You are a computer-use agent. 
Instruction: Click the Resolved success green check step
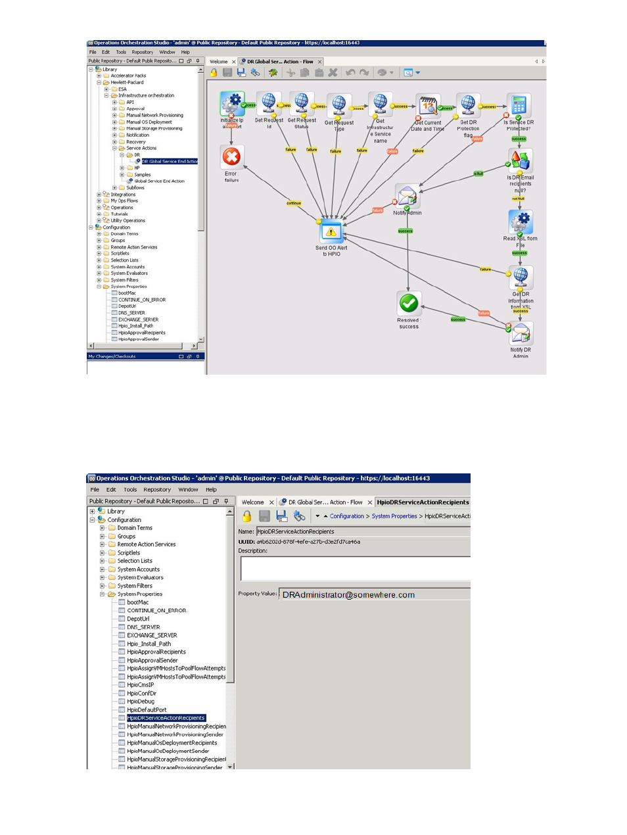[409, 304]
